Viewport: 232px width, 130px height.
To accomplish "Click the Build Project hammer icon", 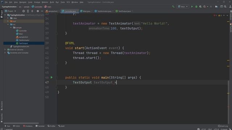I will [x=173, y=6].
